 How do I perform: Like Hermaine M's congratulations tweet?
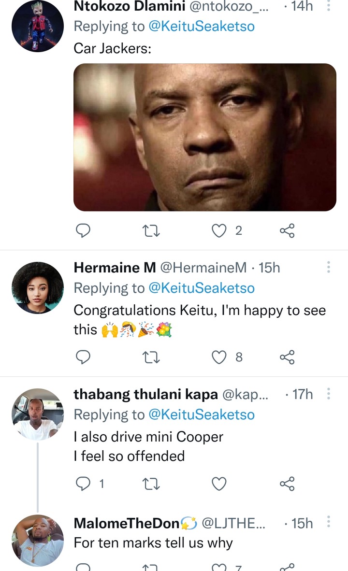click(219, 357)
